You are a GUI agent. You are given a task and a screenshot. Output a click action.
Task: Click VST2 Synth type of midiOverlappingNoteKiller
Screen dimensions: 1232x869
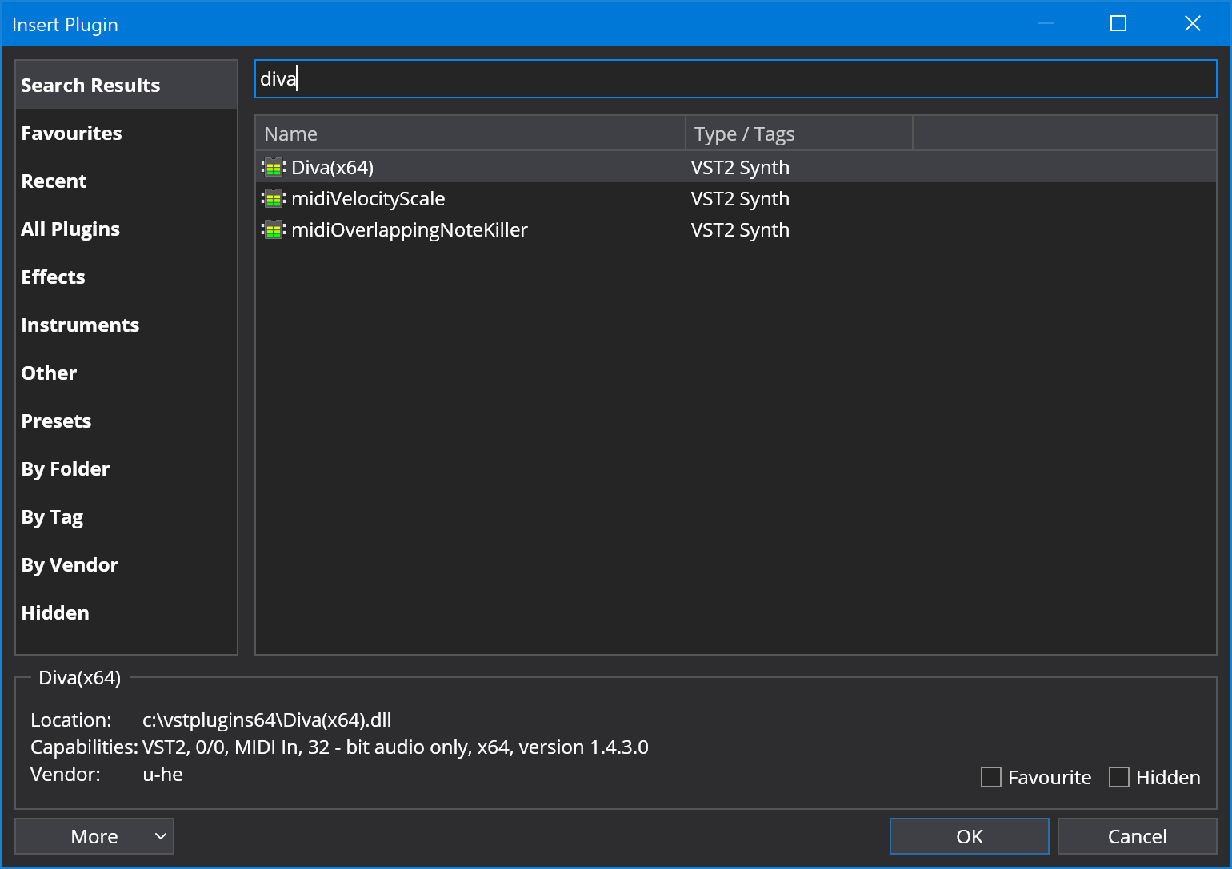pyautogui.click(x=740, y=229)
